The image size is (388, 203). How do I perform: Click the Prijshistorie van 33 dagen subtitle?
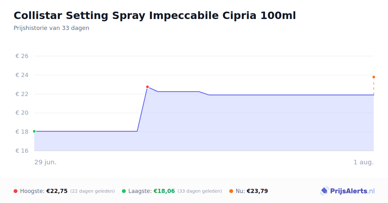(51, 28)
